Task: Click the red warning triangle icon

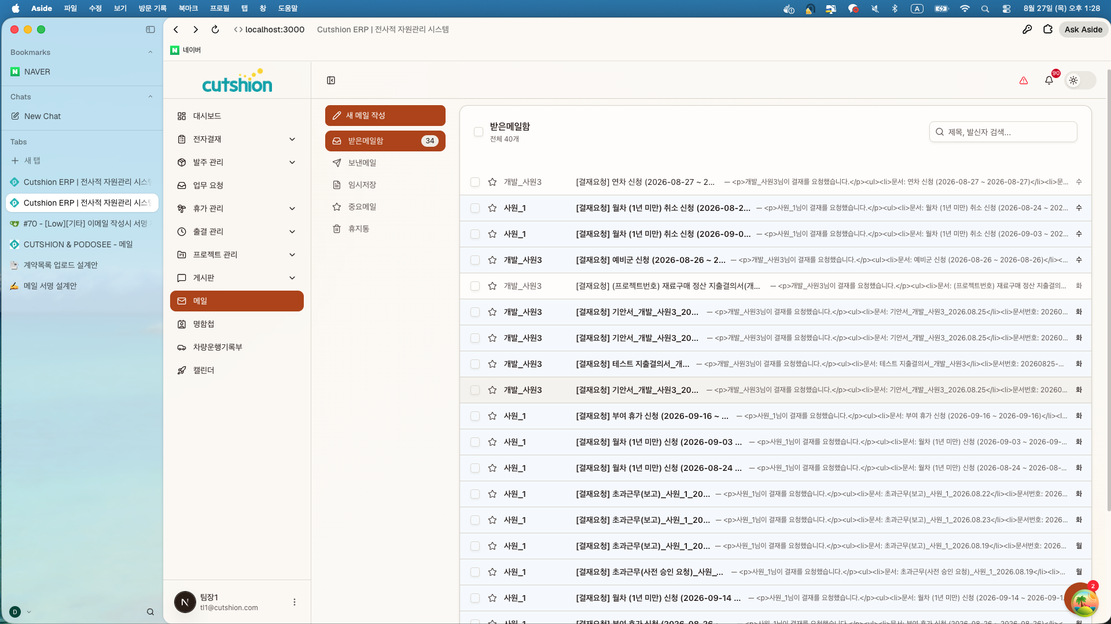Action: [1024, 80]
